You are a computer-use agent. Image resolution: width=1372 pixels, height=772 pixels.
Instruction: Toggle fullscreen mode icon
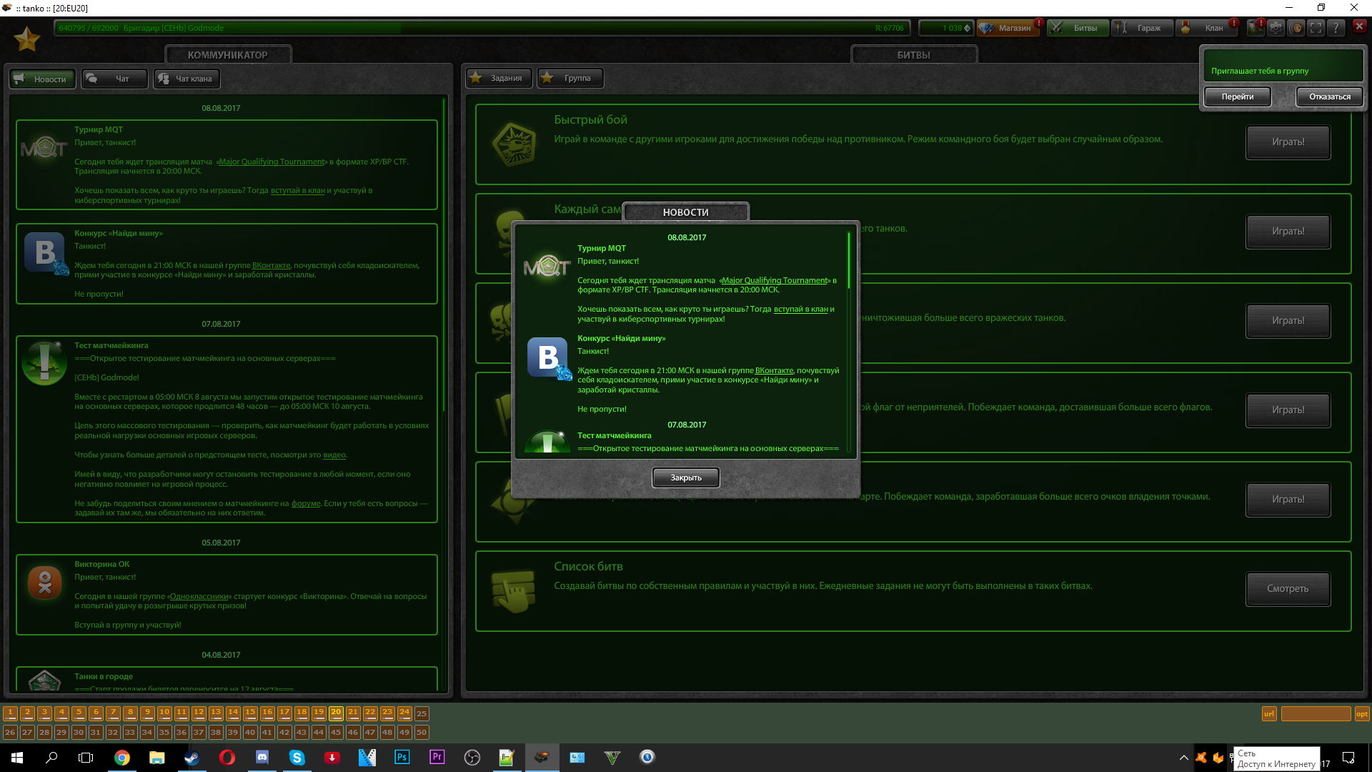pyautogui.click(x=1316, y=28)
